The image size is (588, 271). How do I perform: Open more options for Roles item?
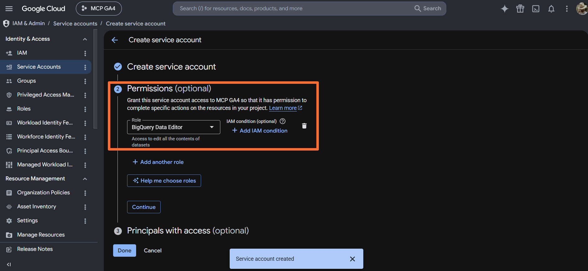coord(85,109)
